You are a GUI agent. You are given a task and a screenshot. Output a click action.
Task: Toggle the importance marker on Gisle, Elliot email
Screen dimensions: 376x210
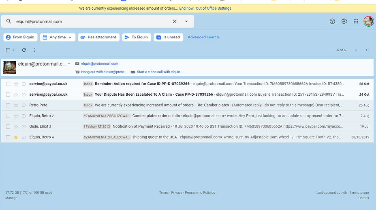24,127
